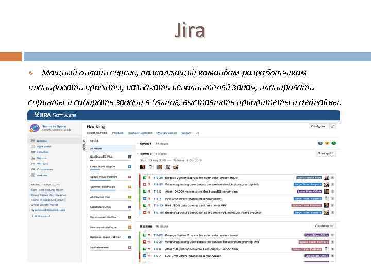Open Mars Team HipChat Room shortcut link
The width and height of the screenshot is (371, 278).
[x=47, y=190]
